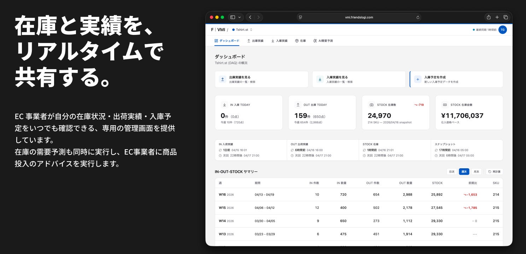Select 週次 period toggle
This screenshot has height=254, width=526.
(x=464, y=172)
